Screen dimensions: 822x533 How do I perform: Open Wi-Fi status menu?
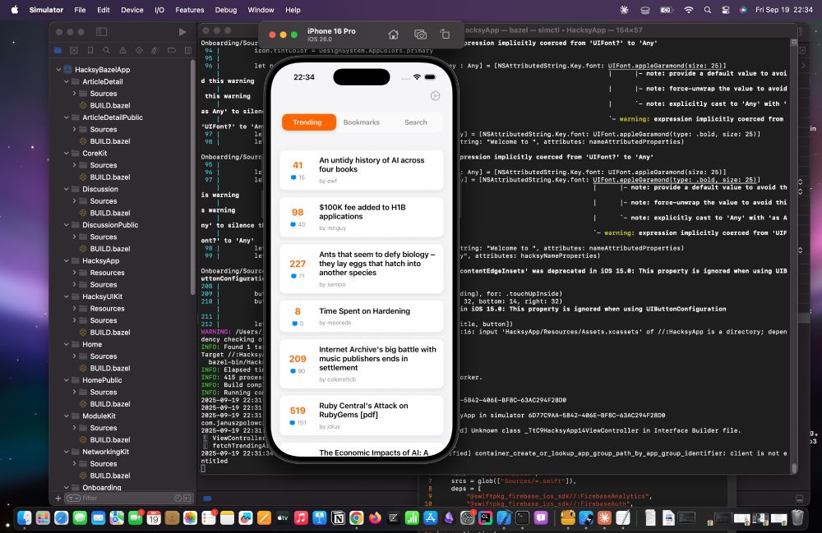(689, 10)
